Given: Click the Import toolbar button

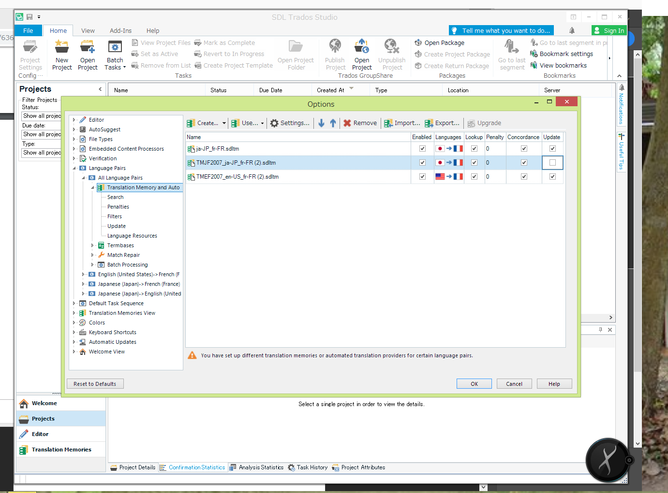Looking at the screenshot, I should coord(402,123).
